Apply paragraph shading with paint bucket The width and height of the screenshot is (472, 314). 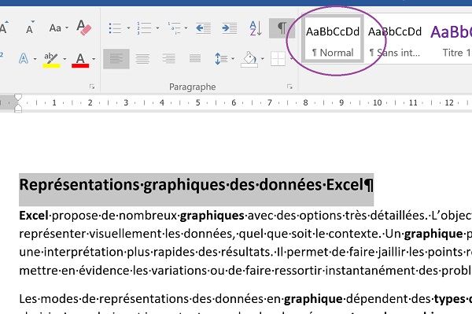tap(249, 59)
